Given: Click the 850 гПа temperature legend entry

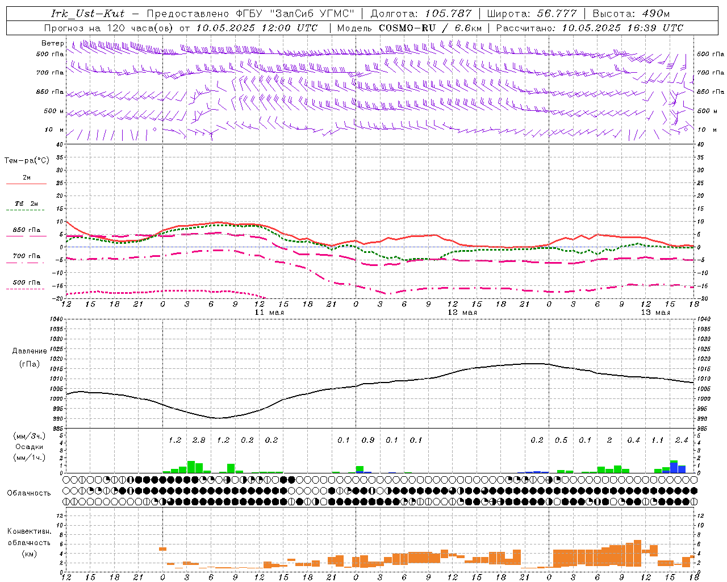Looking at the screenshot, I should pyautogui.click(x=26, y=233).
